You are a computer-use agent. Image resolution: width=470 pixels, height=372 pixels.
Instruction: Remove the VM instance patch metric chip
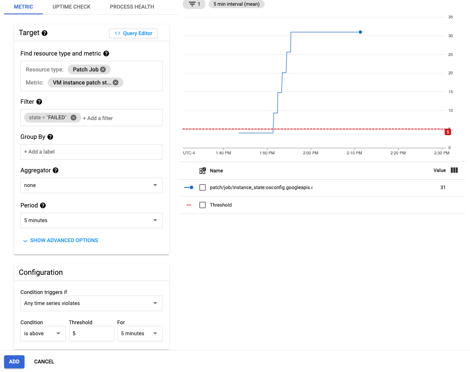pos(116,82)
